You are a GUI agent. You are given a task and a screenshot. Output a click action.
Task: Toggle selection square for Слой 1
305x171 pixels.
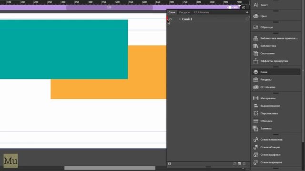pyautogui.click(x=247, y=19)
